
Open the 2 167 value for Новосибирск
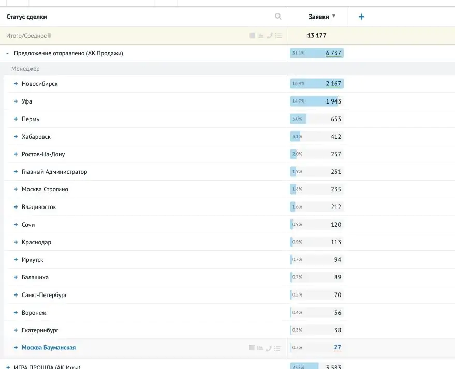(x=333, y=84)
